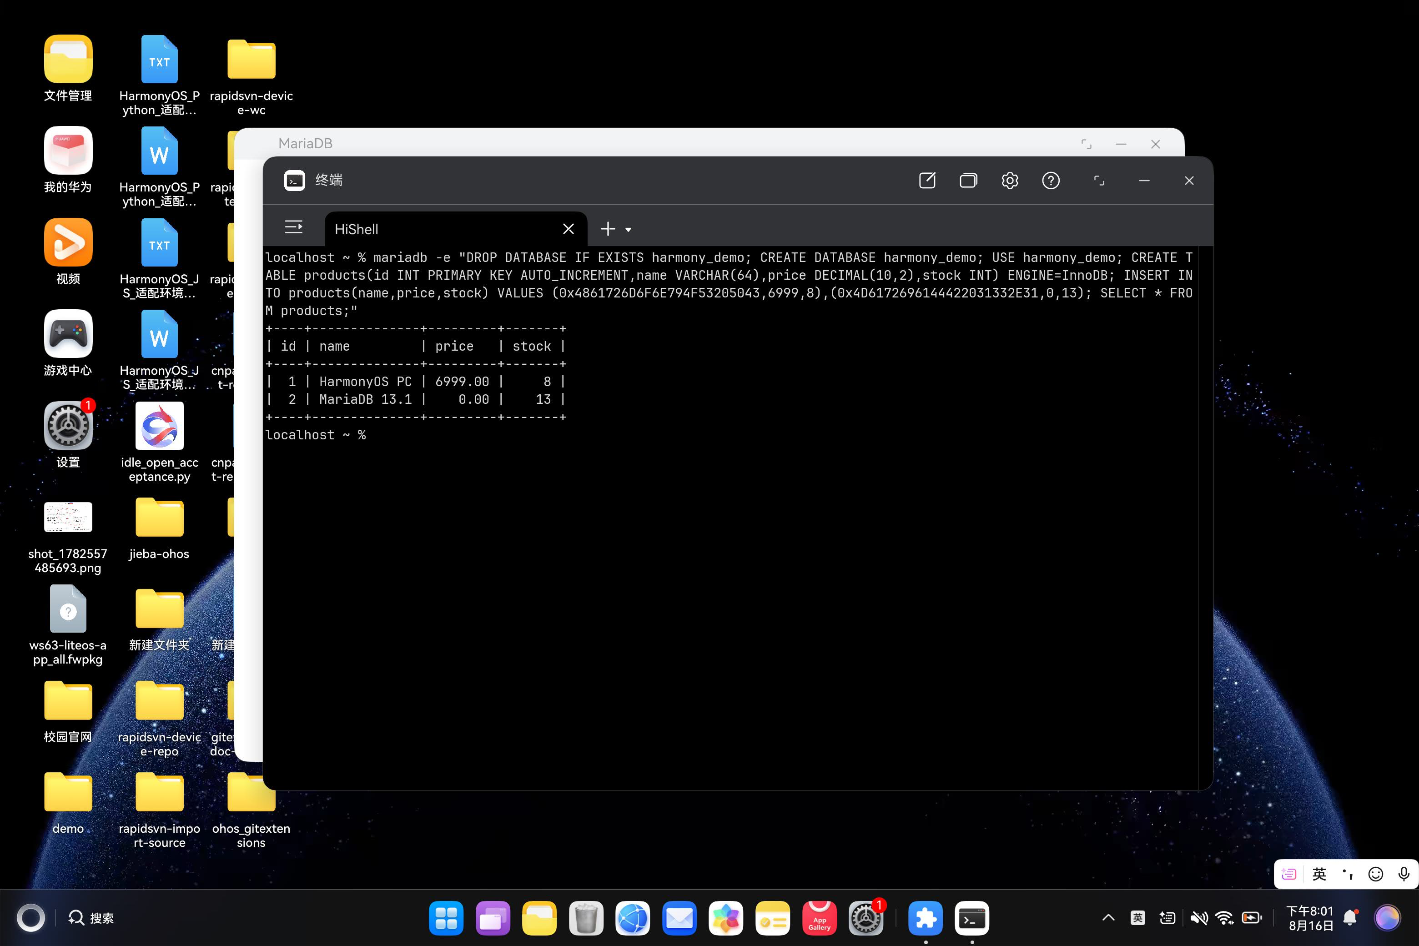Open 我的华为 desktop app
The image size is (1419, 946).
tap(68, 160)
